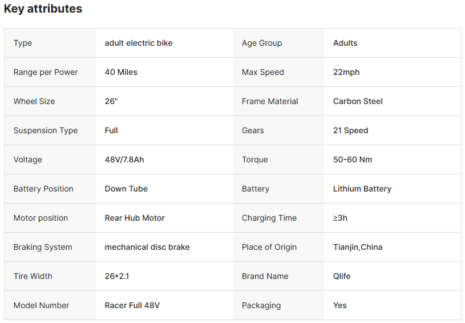Click the Key attributes heading

(43, 9)
